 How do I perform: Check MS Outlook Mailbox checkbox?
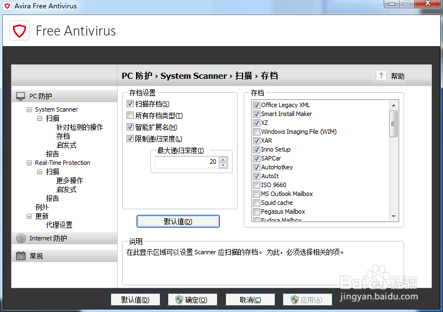coord(256,194)
